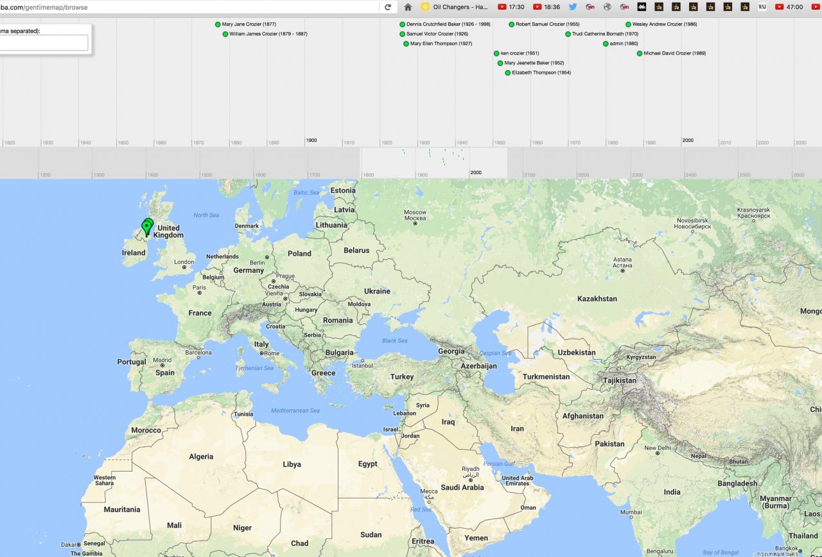This screenshot has height=557, width=822.
Task: Open the WSJ bookmark icon
Action: [x=762, y=7]
